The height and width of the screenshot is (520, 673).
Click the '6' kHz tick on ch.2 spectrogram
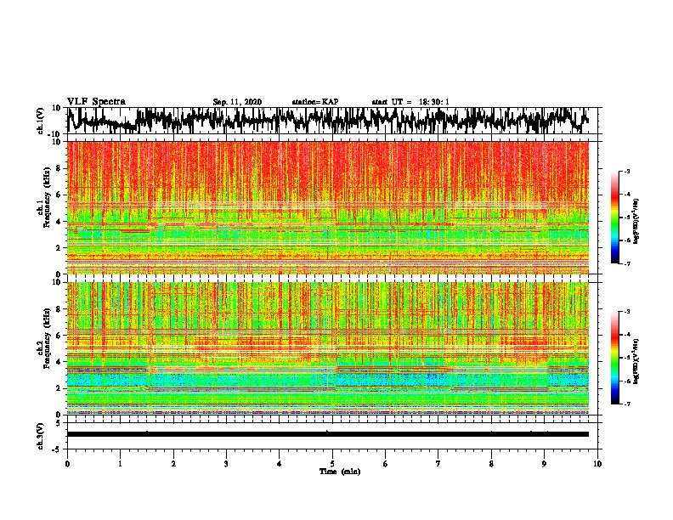[x=59, y=336]
